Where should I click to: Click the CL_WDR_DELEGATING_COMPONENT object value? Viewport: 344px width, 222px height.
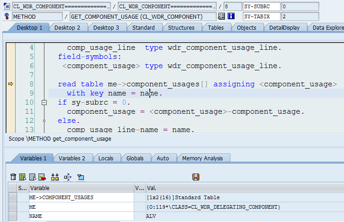[x=213, y=207]
